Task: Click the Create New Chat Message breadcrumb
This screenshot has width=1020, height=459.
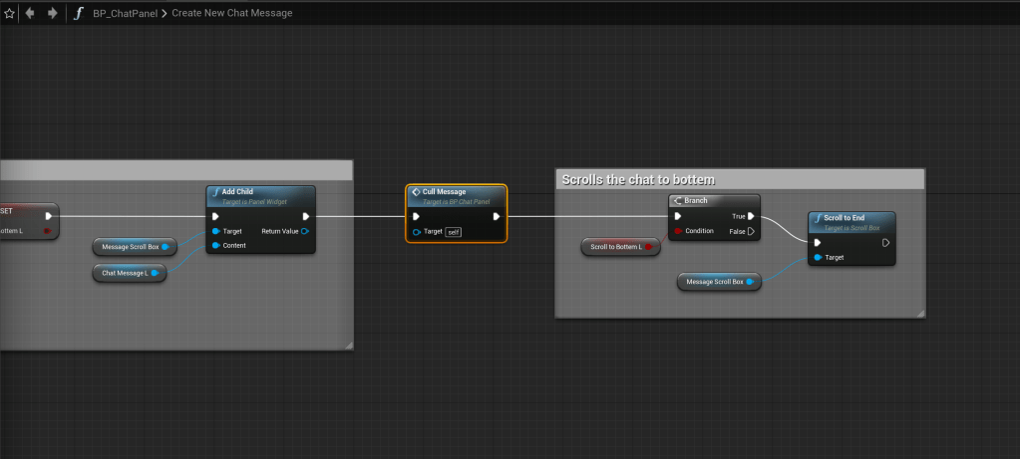Action: tap(232, 14)
